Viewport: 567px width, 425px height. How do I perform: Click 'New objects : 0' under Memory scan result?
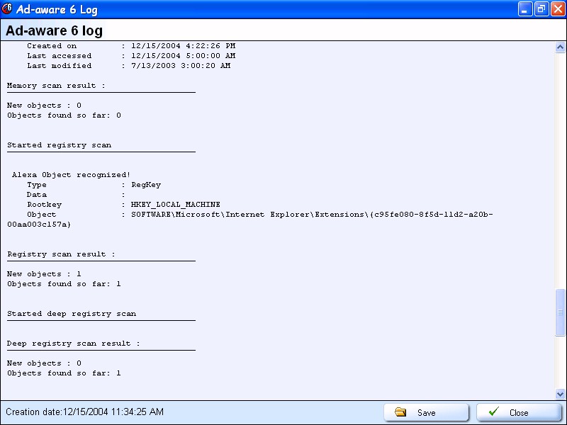pos(44,106)
